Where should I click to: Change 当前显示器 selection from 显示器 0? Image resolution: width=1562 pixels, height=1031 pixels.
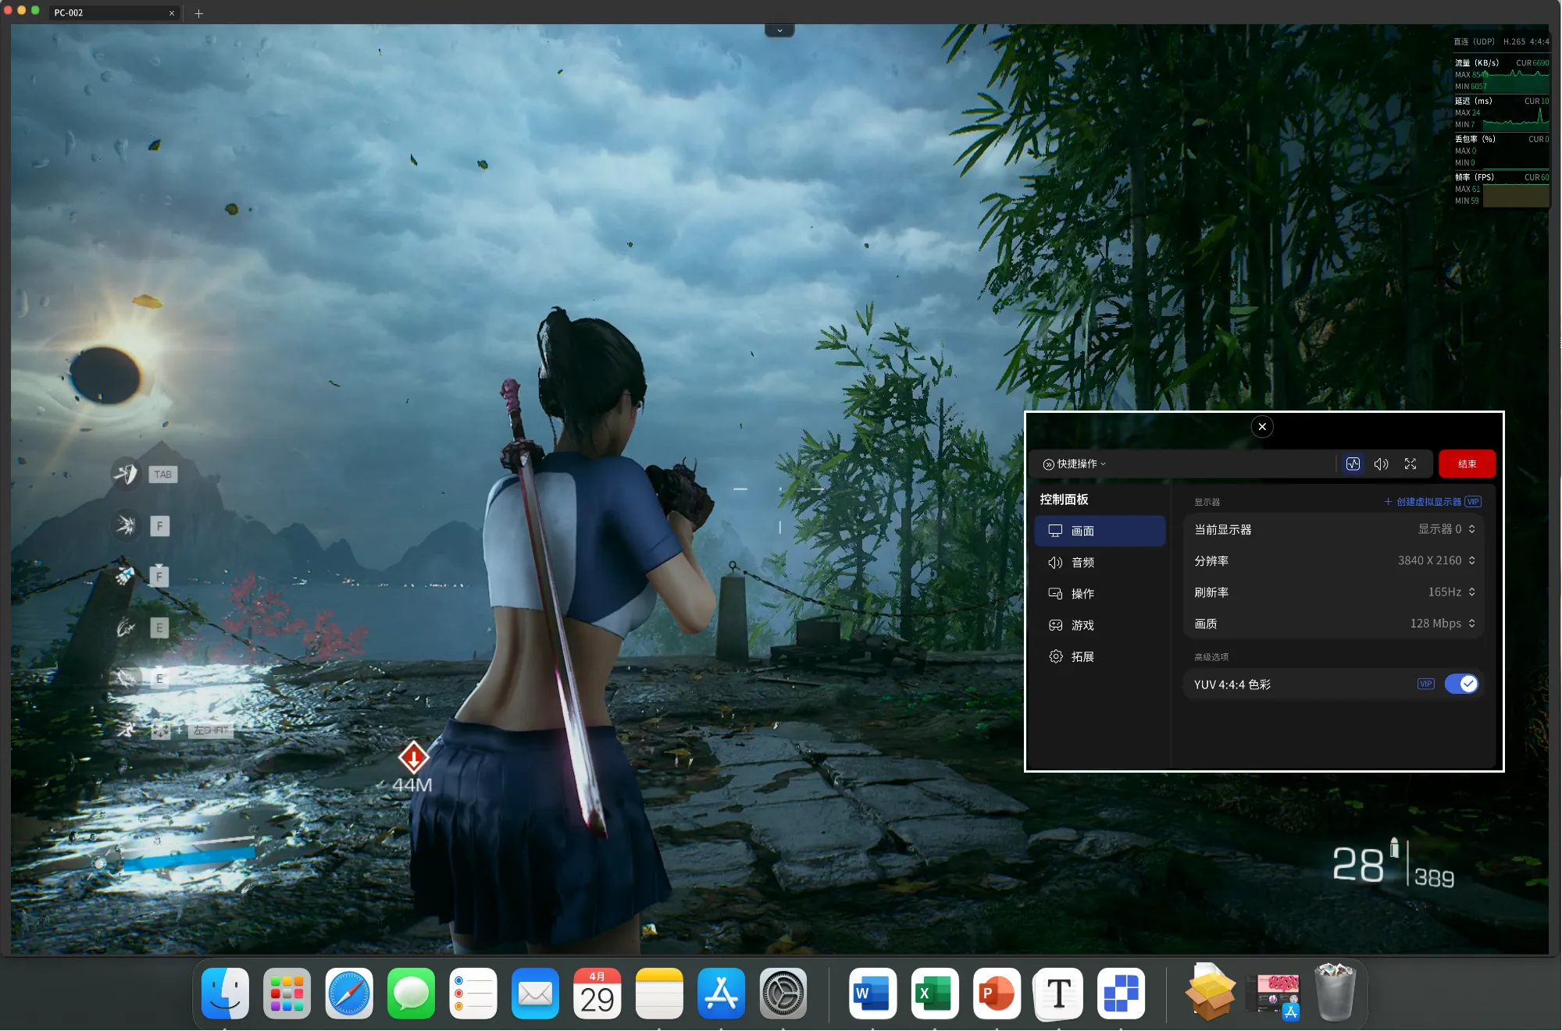[1446, 529]
